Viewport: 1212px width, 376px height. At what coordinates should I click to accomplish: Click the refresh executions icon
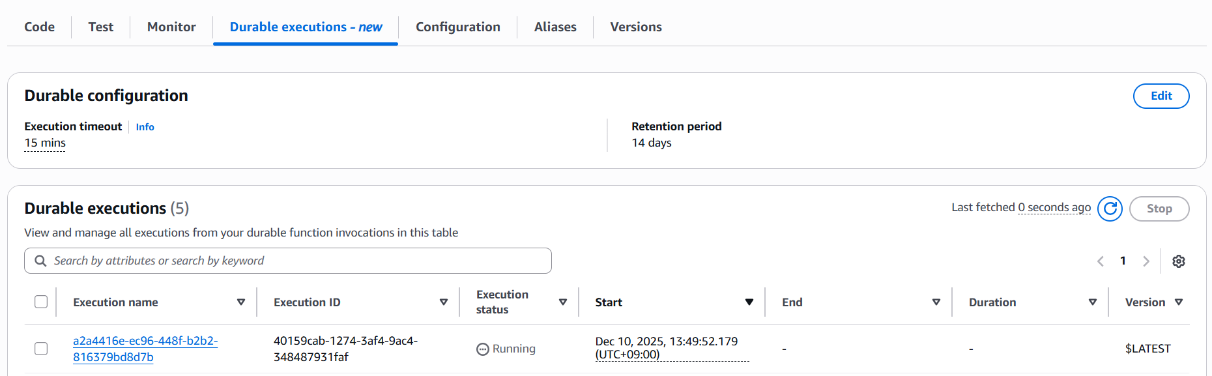click(x=1110, y=209)
